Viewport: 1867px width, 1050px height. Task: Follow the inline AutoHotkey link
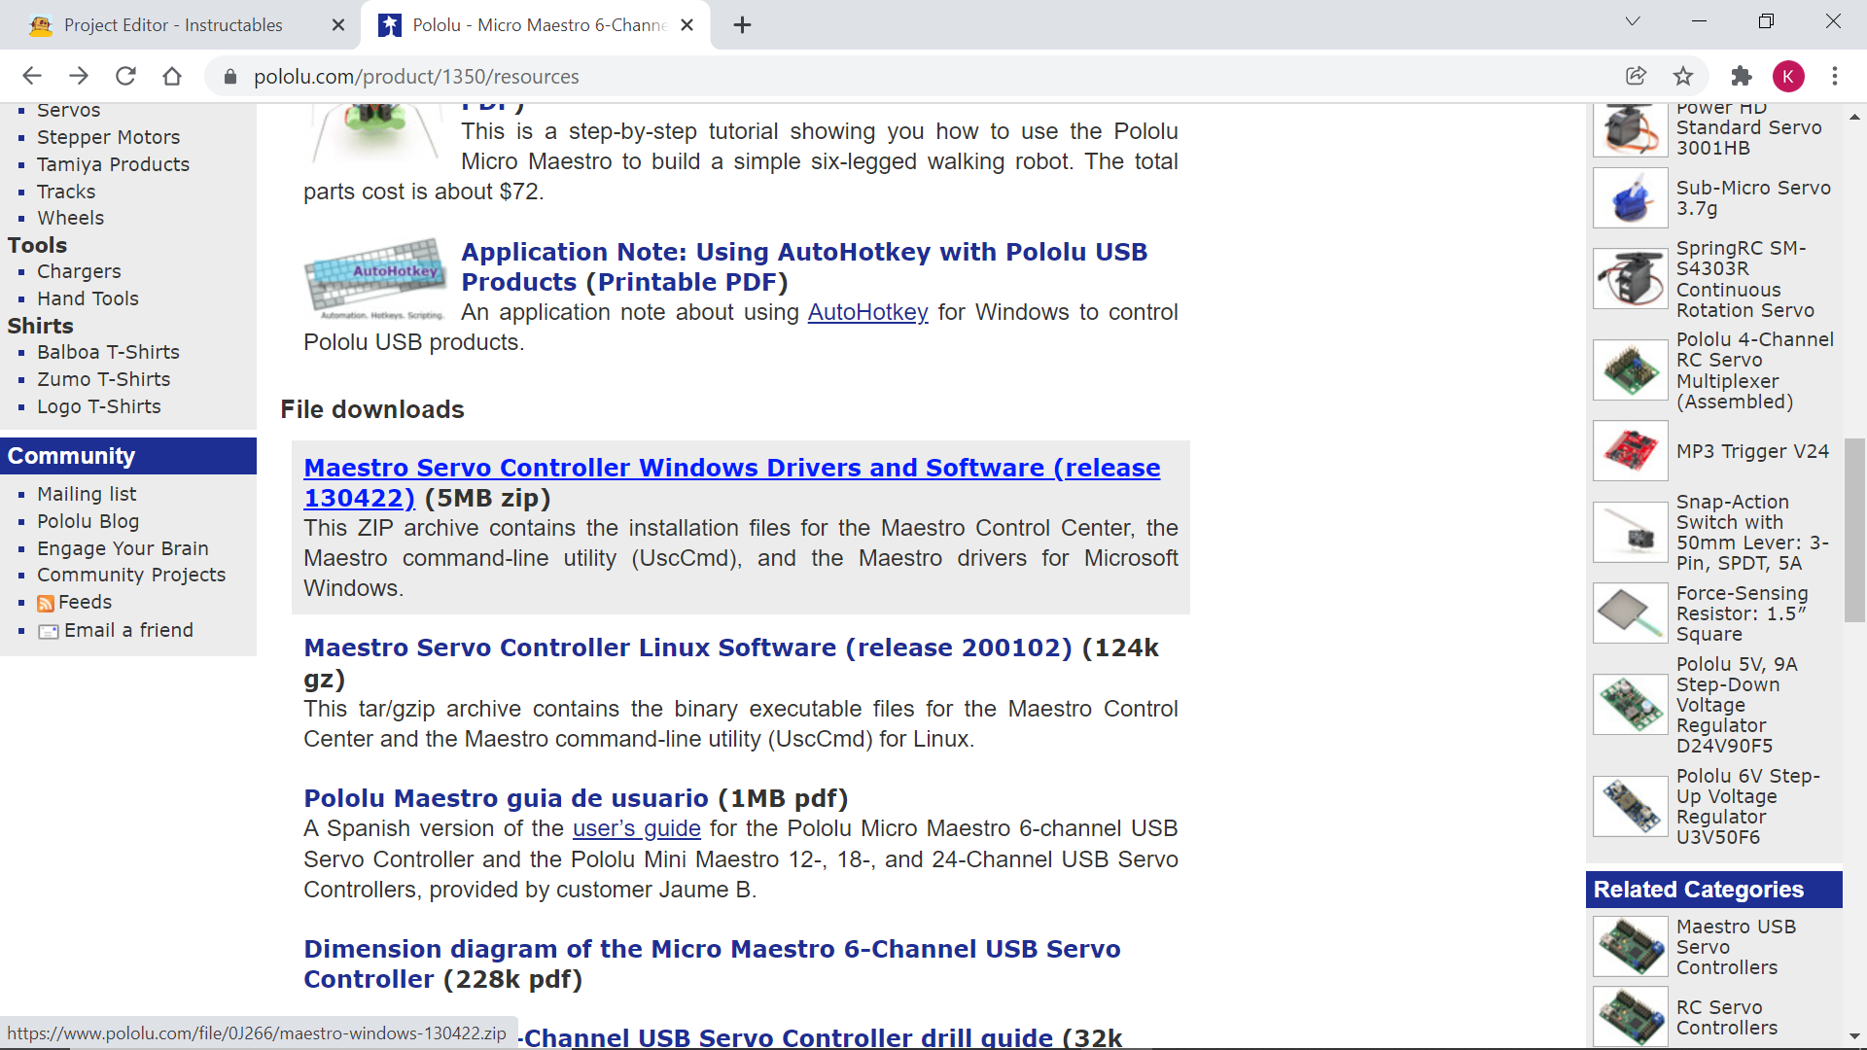click(x=867, y=312)
